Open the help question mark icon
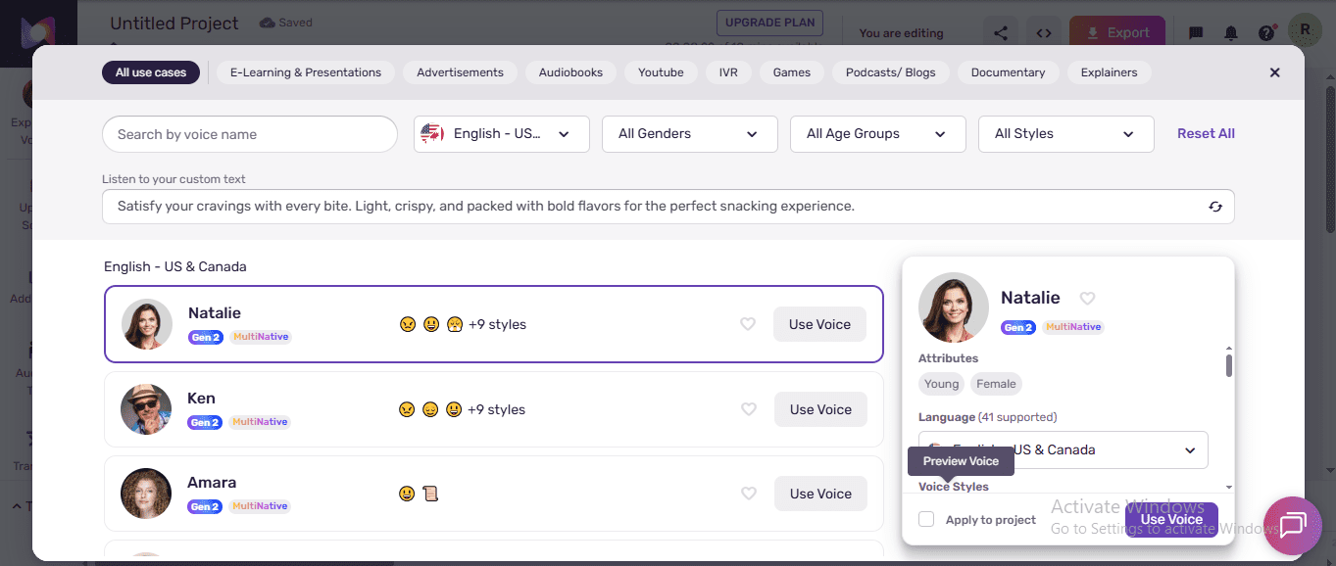The image size is (1336, 566). point(1266,32)
